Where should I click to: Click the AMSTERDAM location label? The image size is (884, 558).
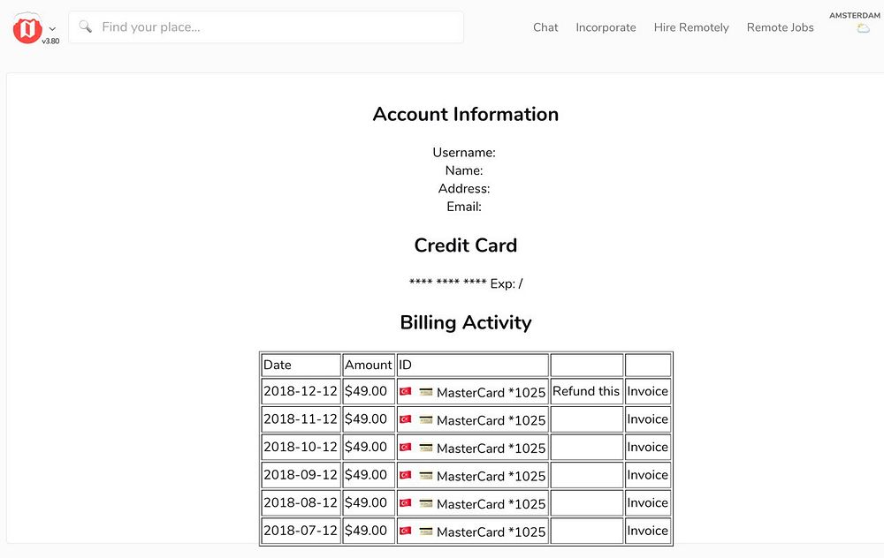point(854,15)
